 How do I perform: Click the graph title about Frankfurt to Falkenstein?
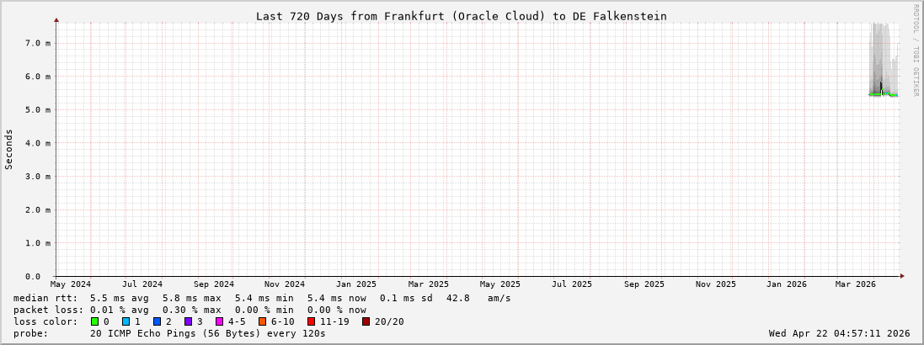tap(461, 16)
